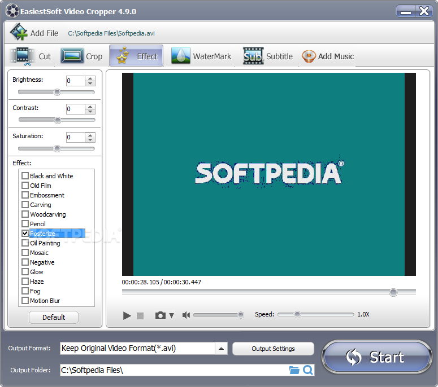Open the WaterMark tab

pos(201,56)
